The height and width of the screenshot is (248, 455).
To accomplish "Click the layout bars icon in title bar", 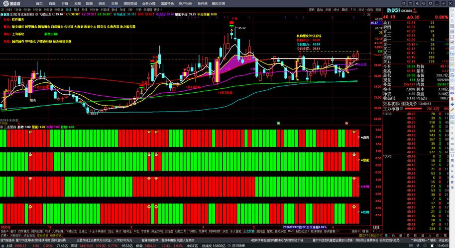I will tap(410, 3).
